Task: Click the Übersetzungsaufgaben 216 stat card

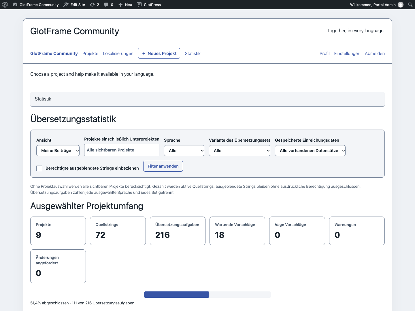Action: pos(178,231)
